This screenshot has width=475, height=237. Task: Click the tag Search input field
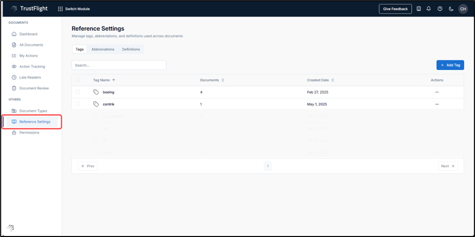pyautogui.click(x=119, y=65)
